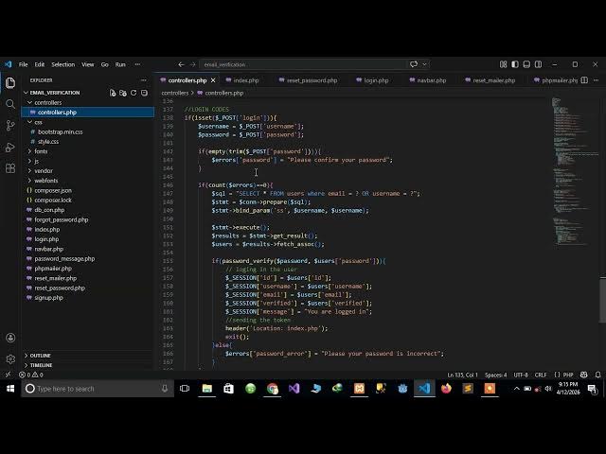Viewport: 606px width, 454px height.
Task: Collapse all folders in Explorer
Action: pyautogui.click(x=144, y=93)
